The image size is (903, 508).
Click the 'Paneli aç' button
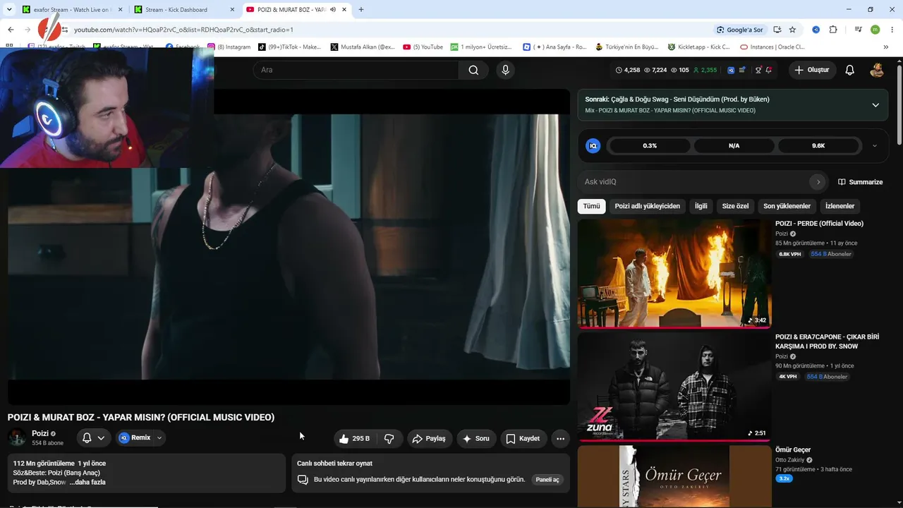tap(547, 480)
